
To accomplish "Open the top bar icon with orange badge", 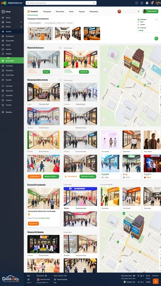I will [x=152, y=3].
